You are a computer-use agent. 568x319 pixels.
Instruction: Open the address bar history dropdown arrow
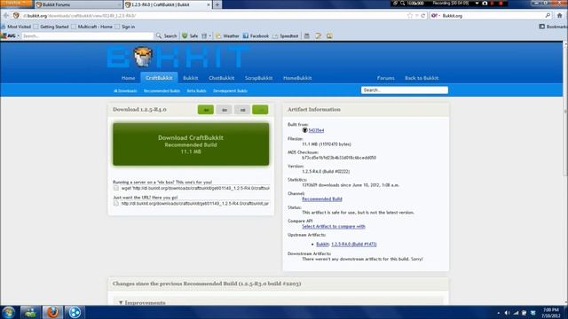[417, 16]
